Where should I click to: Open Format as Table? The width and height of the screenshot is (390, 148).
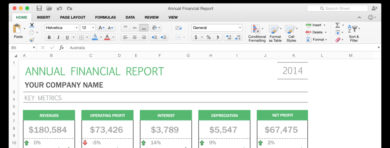pyautogui.click(x=275, y=33)
